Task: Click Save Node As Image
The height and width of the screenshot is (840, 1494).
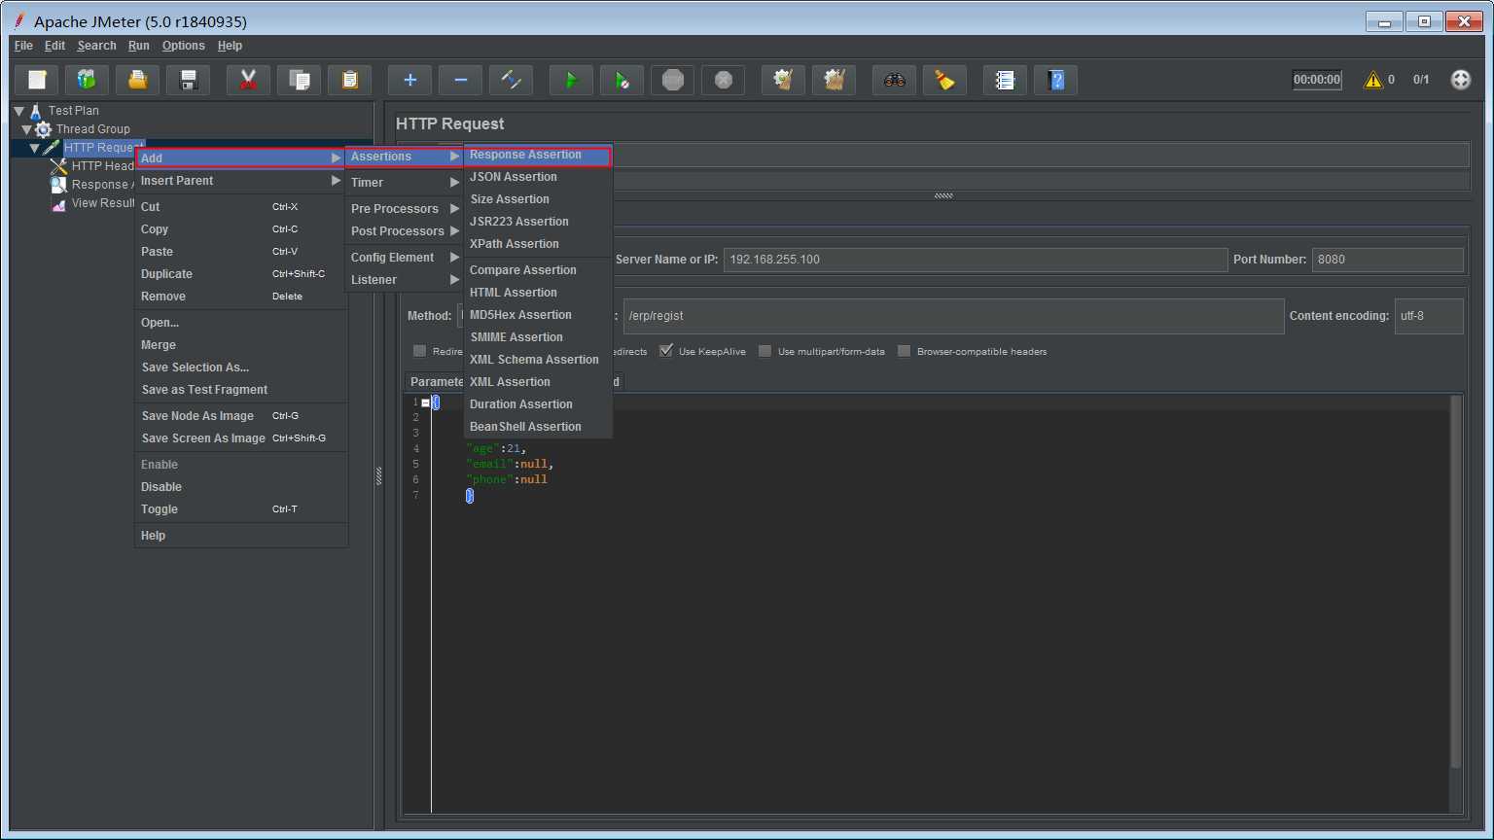Action: [240, 416]
